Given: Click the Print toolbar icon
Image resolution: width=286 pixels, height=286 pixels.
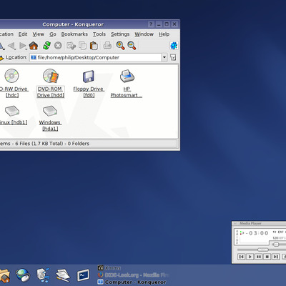Looking at the screenshot, I should (107, 45).
